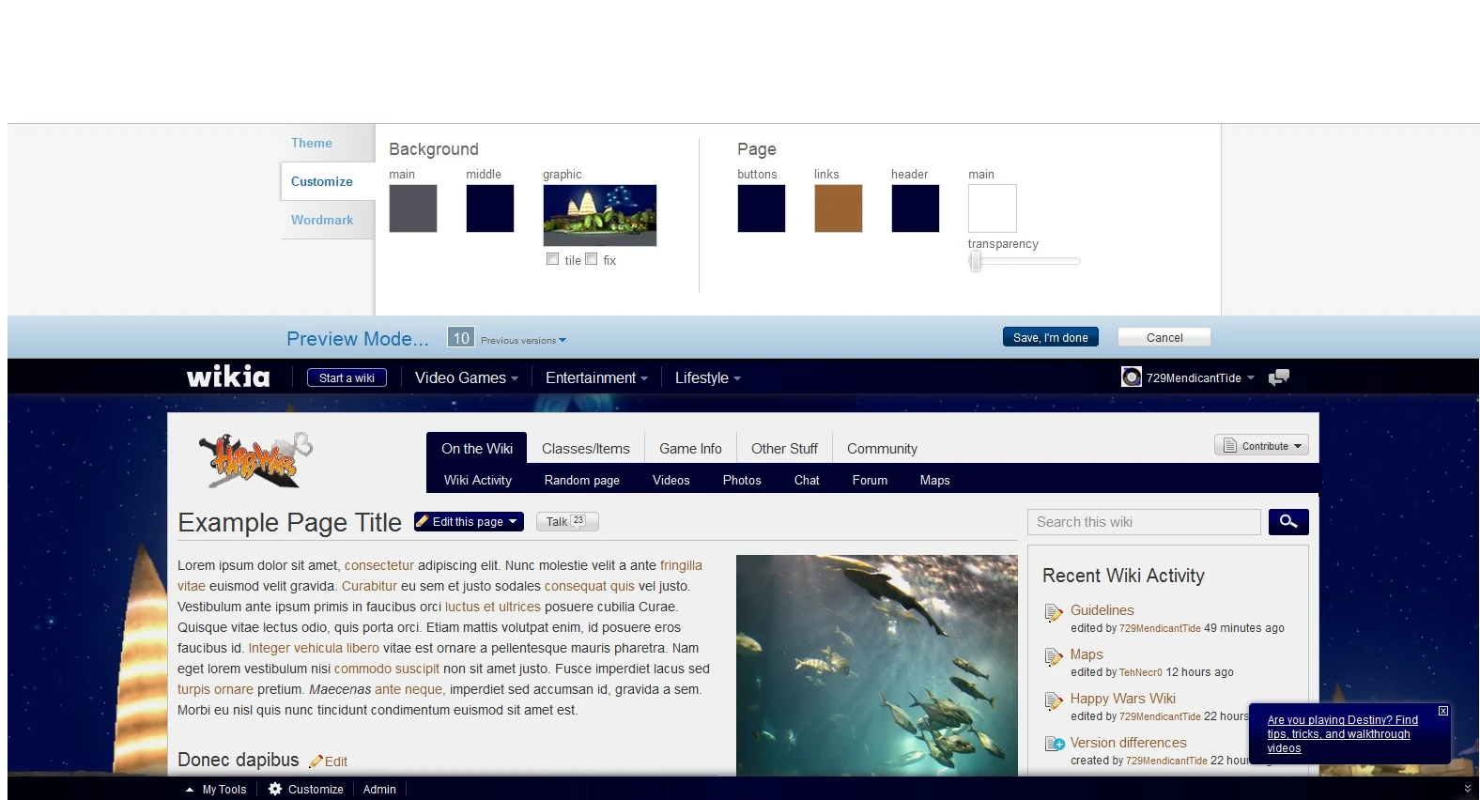Click into the Search this wiki field
This screenshot has height=800, width=1480.
click(1143, 522)
